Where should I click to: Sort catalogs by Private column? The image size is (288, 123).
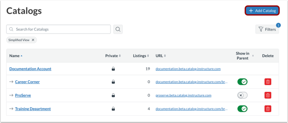[113, 56]
